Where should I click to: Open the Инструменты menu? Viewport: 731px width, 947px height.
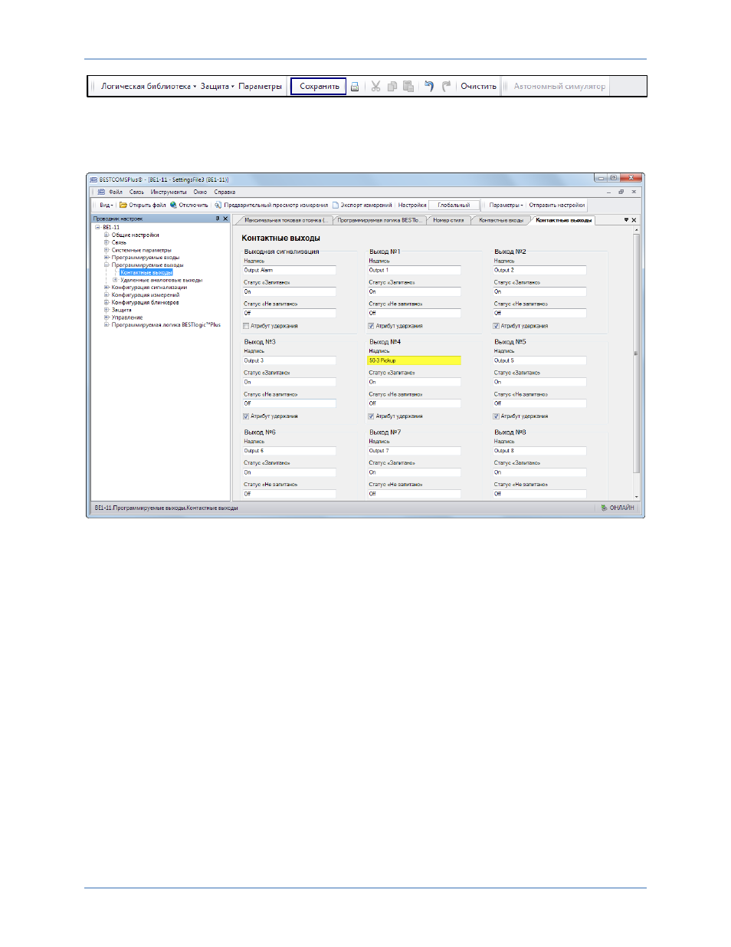(x=169, y=192)
